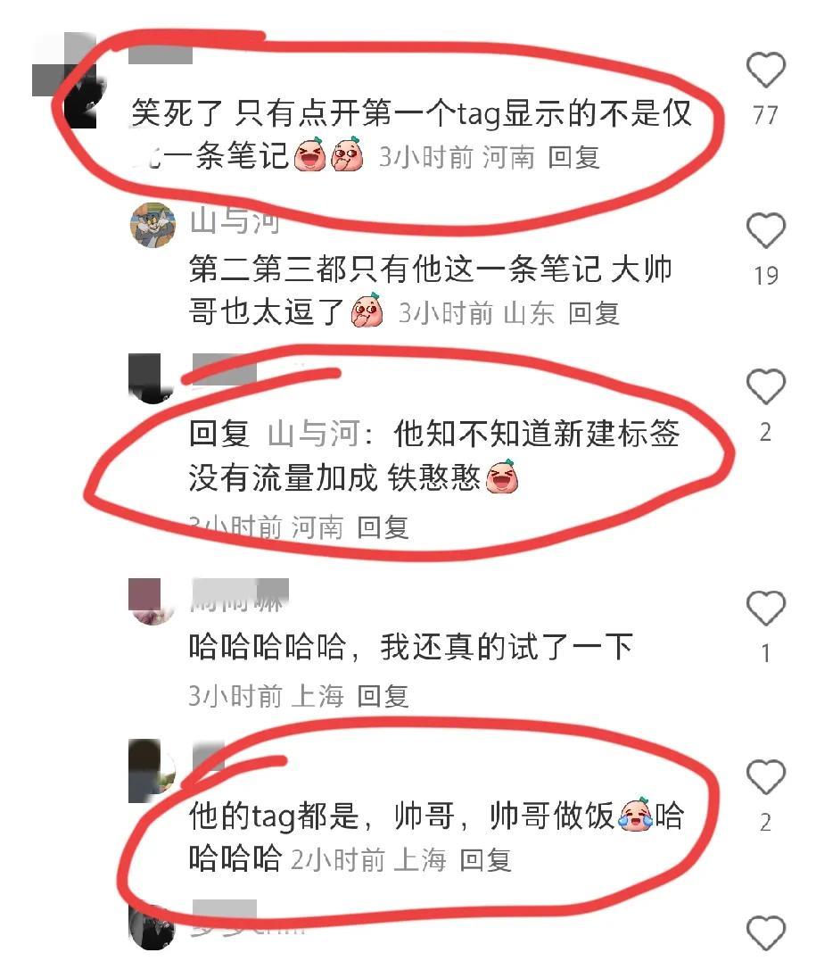Viewport: 816px width, 961px height.
Task: Reply to the 笑死了 comment from 河南
Action: pos(573,158)
